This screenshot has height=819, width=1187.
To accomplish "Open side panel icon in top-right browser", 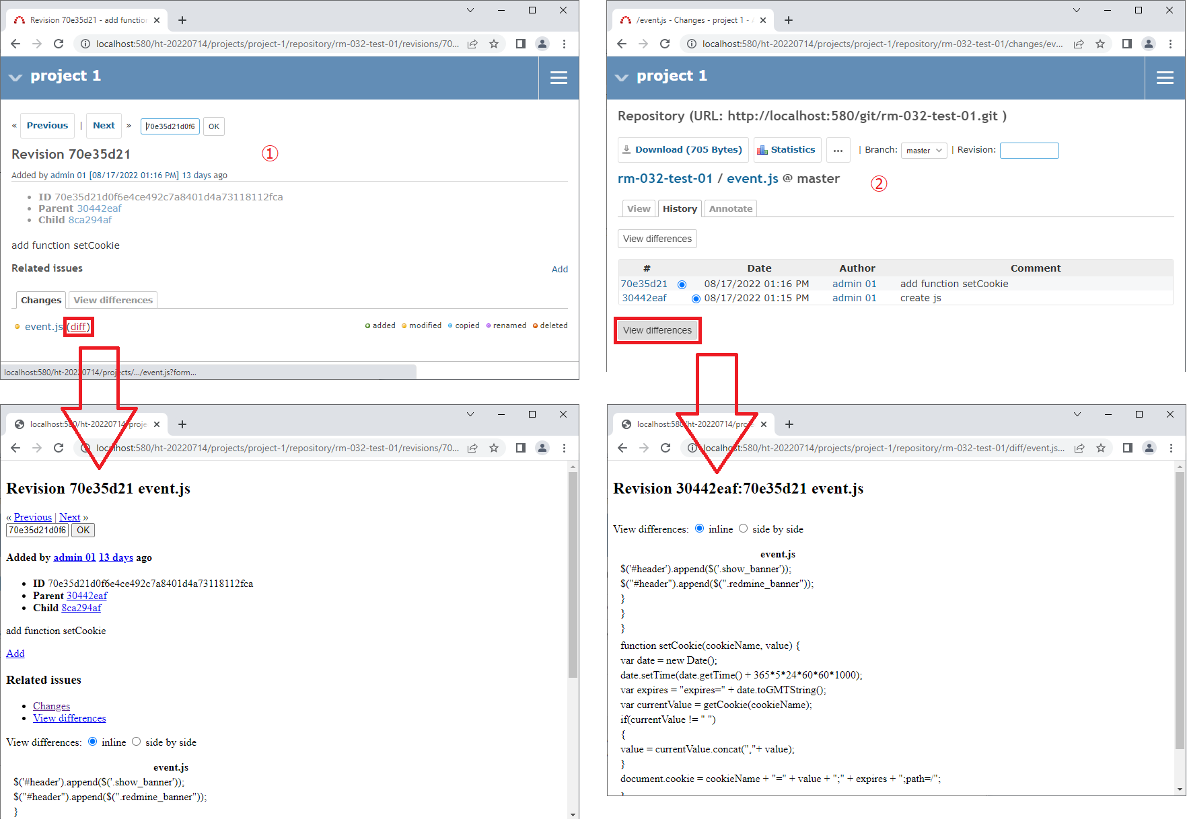I will [1127, 44].
